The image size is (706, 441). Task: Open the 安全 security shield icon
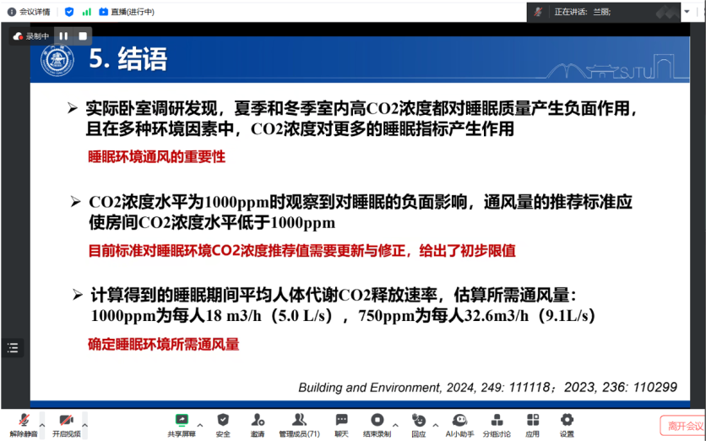223,422
